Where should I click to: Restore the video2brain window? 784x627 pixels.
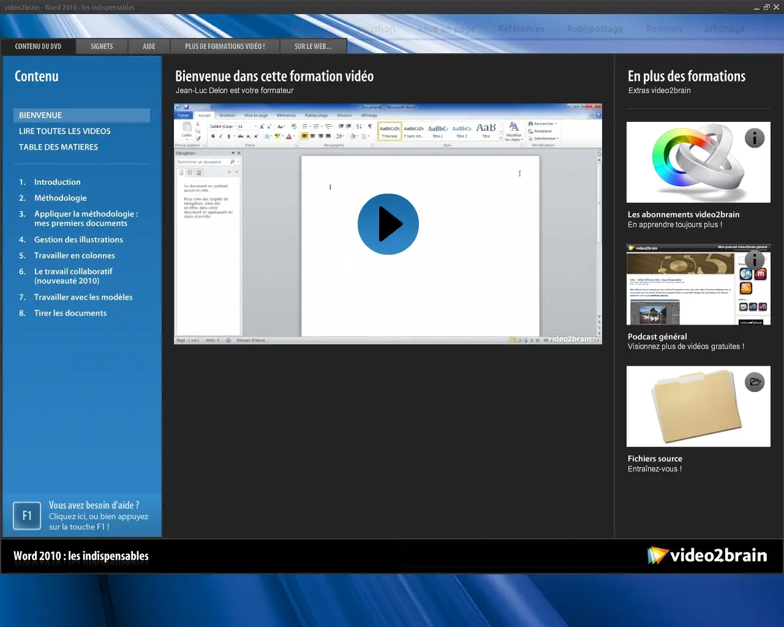[x=766, y=7]
